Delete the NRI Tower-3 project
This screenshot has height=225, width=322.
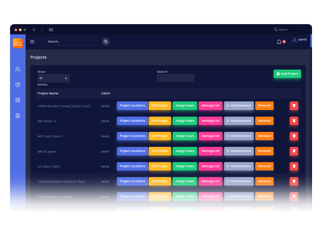coord(294,121)
